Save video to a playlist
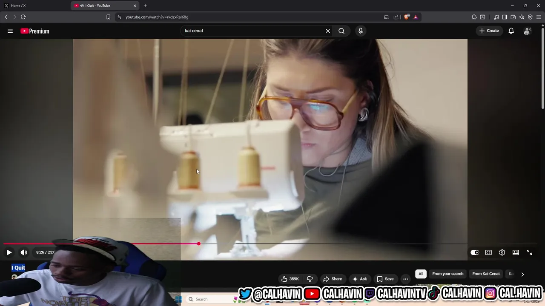 [385, 279]
